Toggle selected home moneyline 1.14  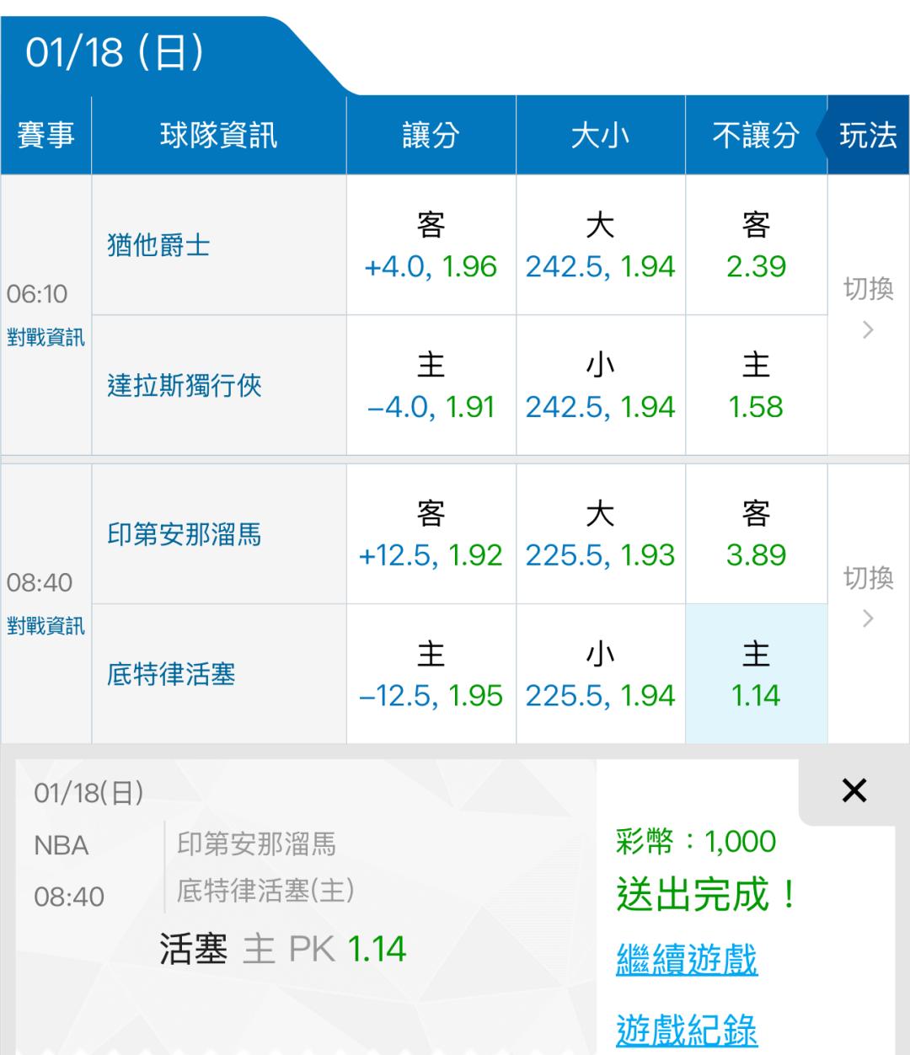pos(756,674)
